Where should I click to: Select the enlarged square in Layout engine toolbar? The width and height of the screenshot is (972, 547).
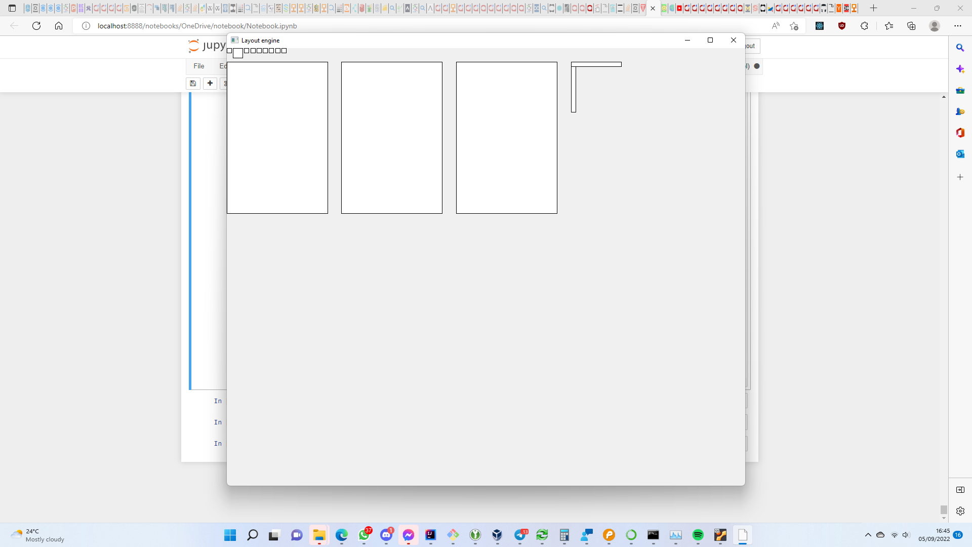pyautogui.click(x=237, y=53)
